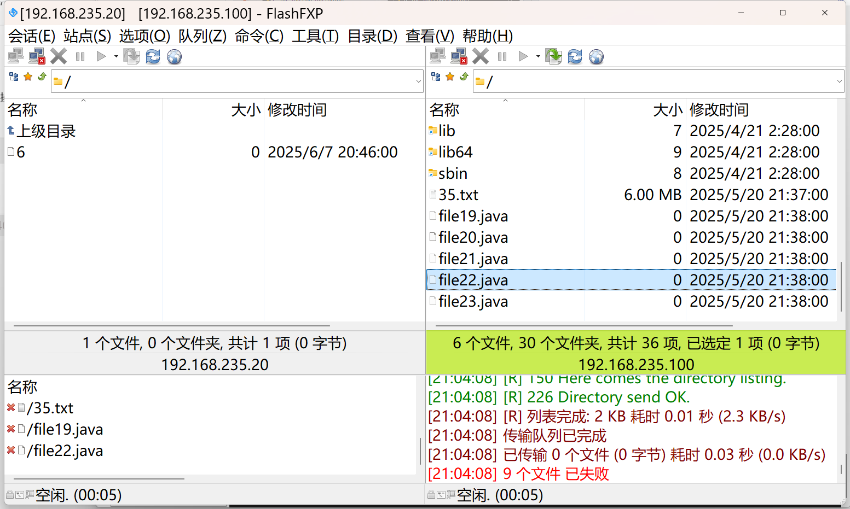Expand the right pane path dropdown
The width and height of the screenshot is (850, 509).
pyautogui.click(x=840, y=81)
